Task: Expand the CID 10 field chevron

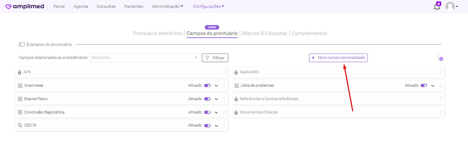Action: (217, 126)
